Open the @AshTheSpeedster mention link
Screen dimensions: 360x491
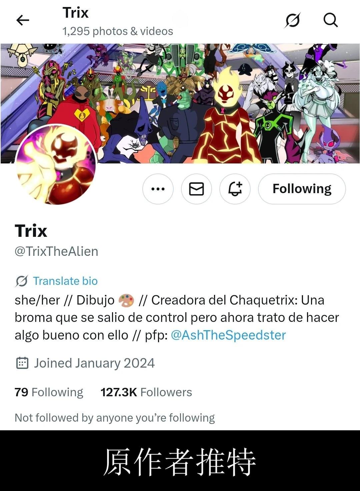click(228, 335)
